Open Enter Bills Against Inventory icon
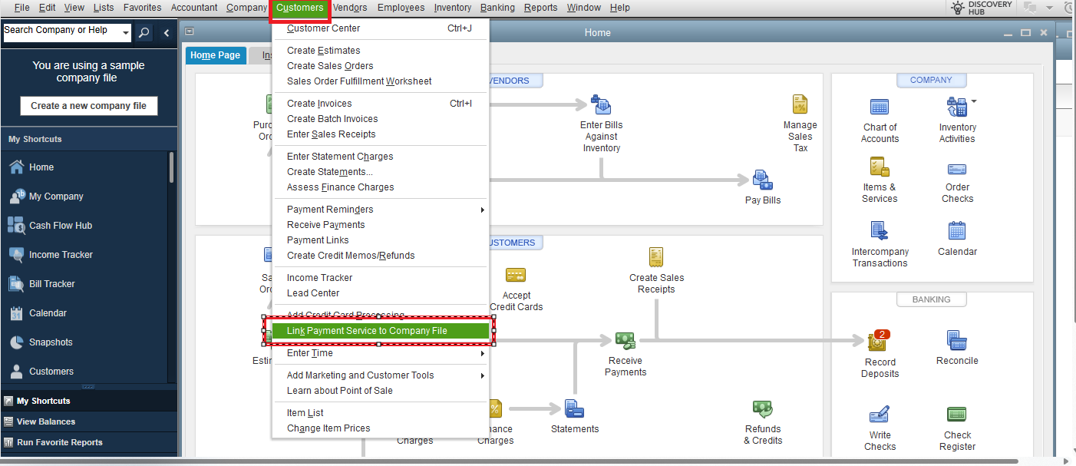The width and height of the screenshot is (1076, 466). click(x=601, y=104)
